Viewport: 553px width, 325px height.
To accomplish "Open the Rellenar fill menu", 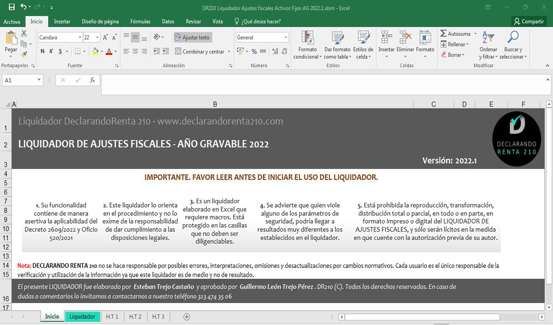I will pos(454,44).
